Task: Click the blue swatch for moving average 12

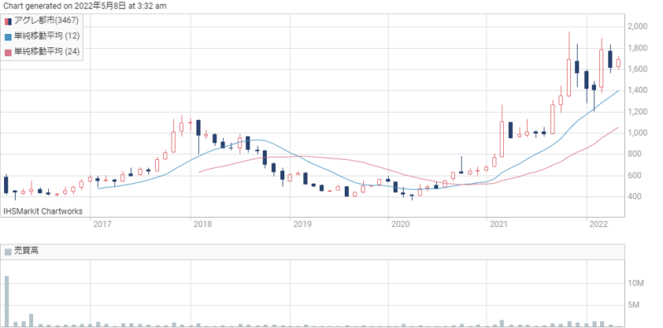Action: point(8,36)
